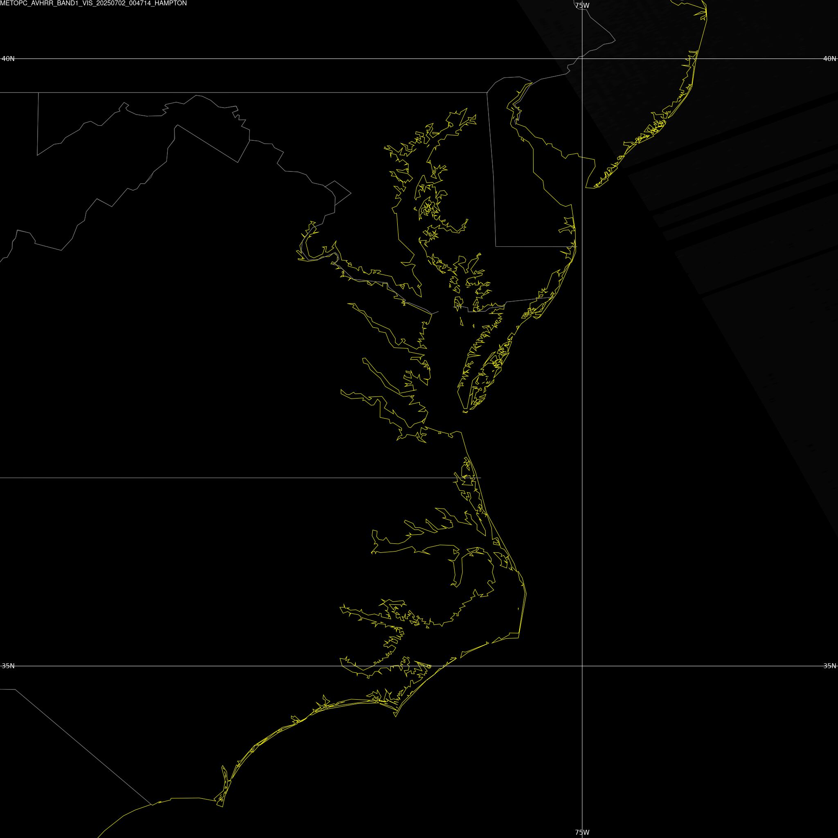The width and height of the screenshot is (838, 838).
Task: Click the left 40N latitude label
Action: point(8,59)
